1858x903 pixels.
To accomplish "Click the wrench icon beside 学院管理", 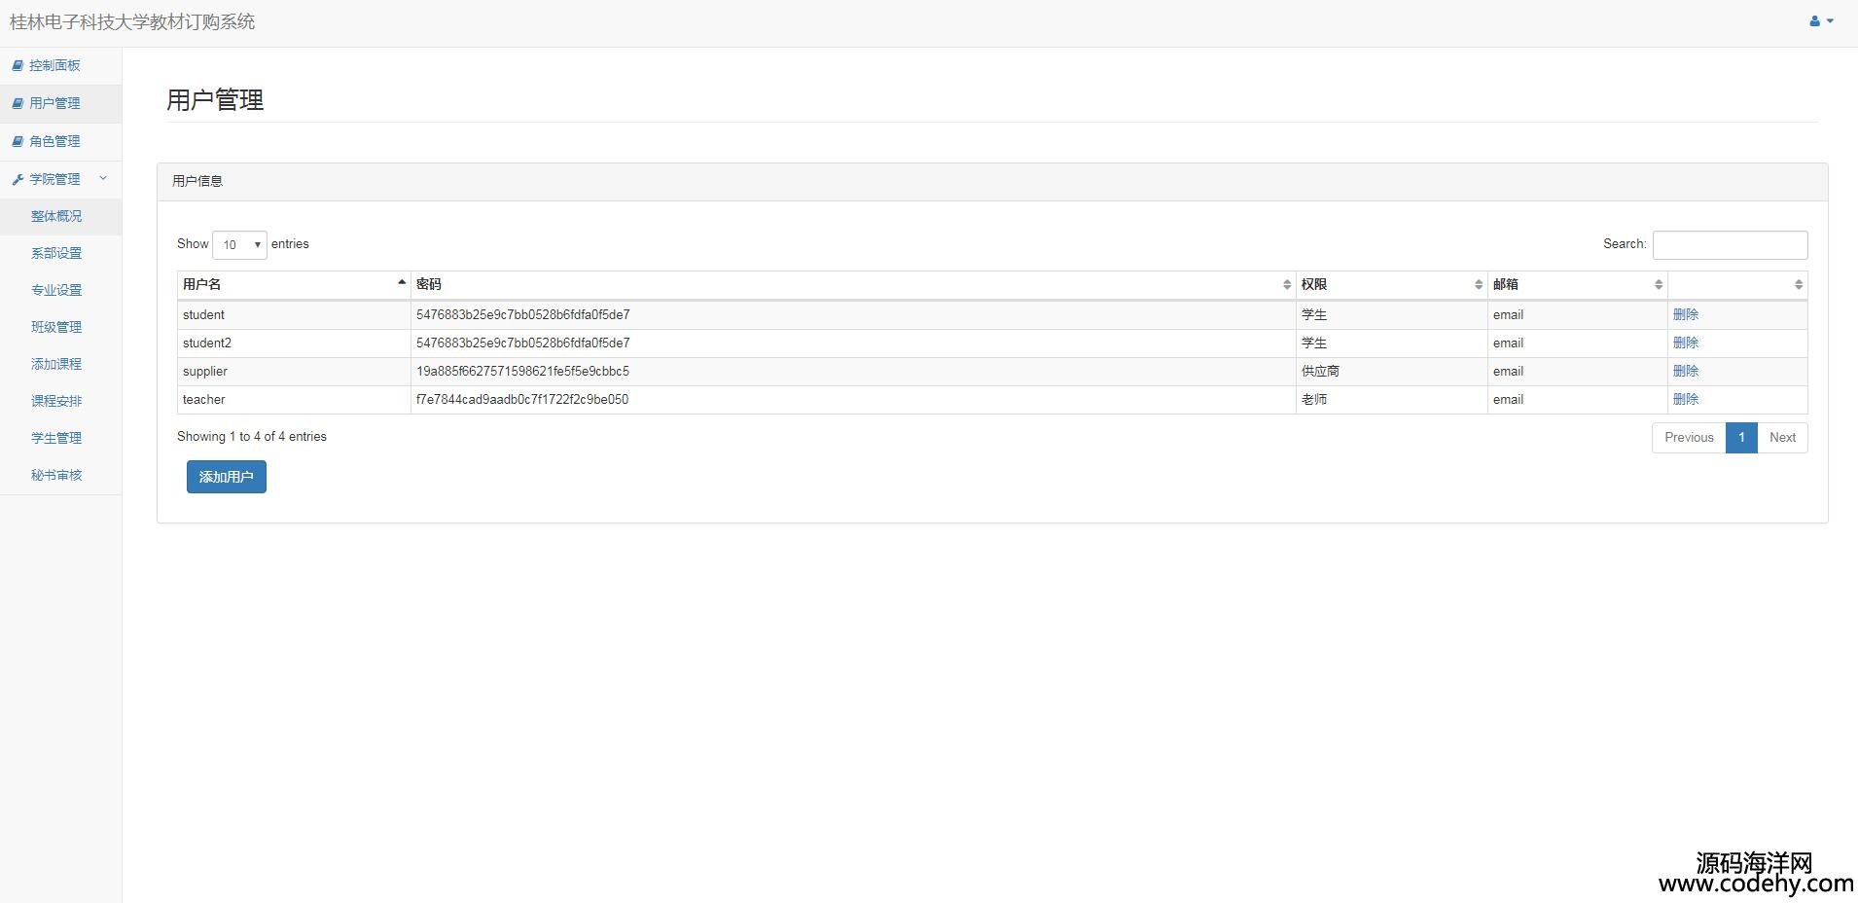I will coord(18,179).
